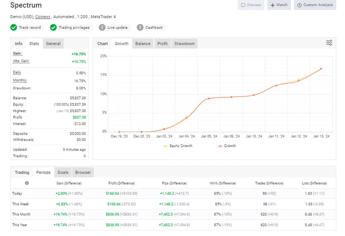Click the Discuss button
This screenshot has width=345, height=236.
(x=251, y=5)
